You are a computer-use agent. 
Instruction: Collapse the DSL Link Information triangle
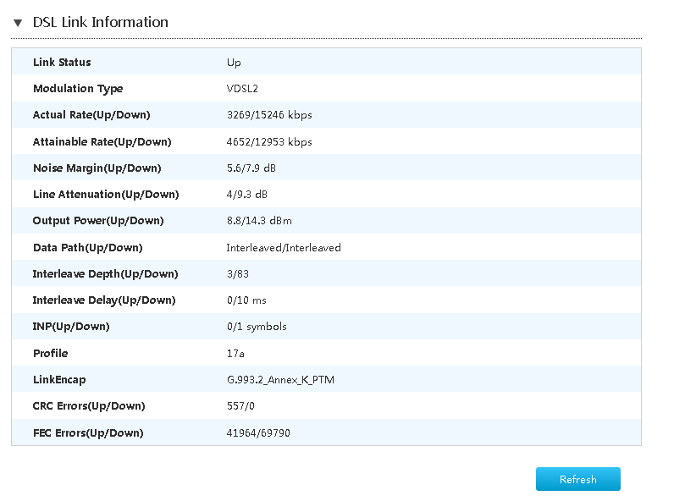point(18,23)
